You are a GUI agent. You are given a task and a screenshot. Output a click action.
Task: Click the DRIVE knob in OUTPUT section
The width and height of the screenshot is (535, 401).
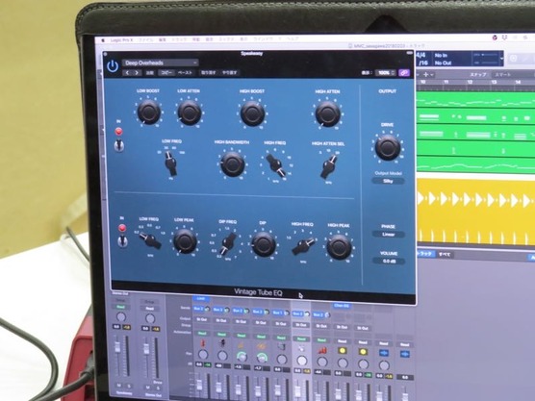tap(388, 147)
